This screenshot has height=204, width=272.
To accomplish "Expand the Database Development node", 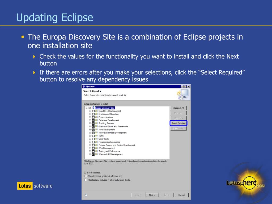I will (90, 120).
